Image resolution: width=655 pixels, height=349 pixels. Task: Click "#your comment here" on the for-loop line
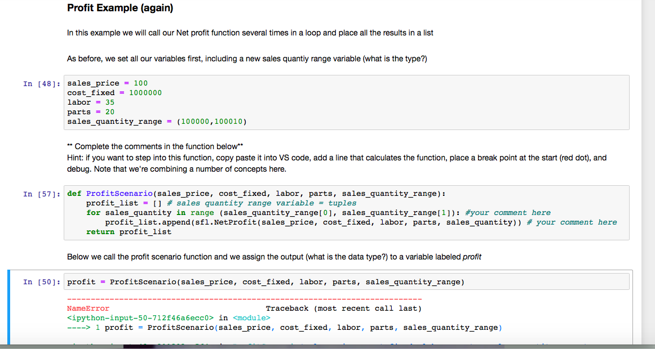tap(507, 213)
